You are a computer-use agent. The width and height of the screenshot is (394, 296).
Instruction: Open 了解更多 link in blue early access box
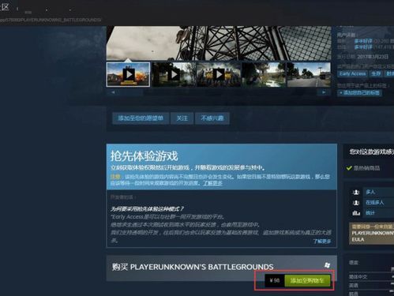pyautogui.click(x=212, y=183)
